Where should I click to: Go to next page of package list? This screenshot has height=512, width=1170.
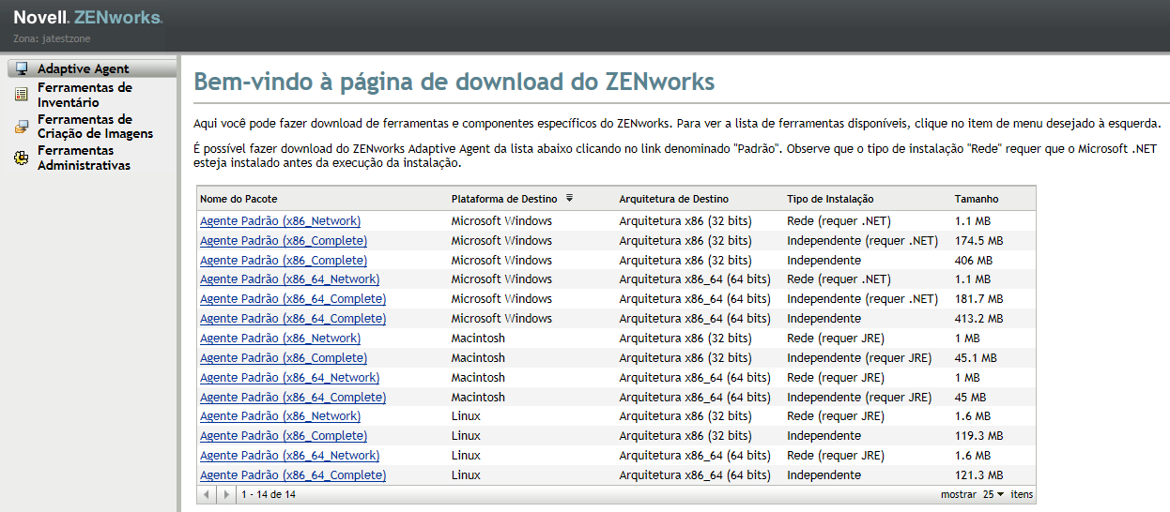(x=225, y=494)
